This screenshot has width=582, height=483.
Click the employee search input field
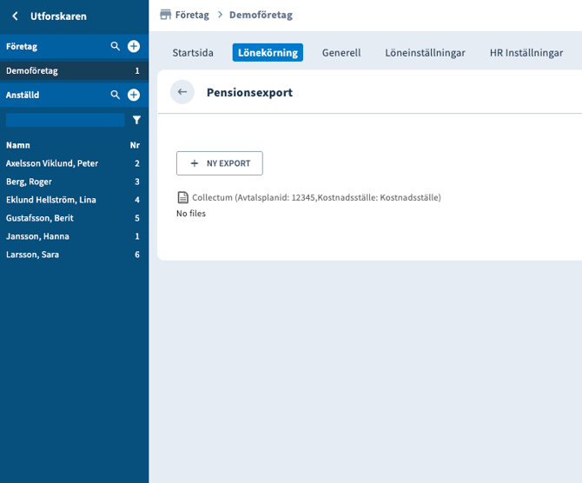click(65, 120)
